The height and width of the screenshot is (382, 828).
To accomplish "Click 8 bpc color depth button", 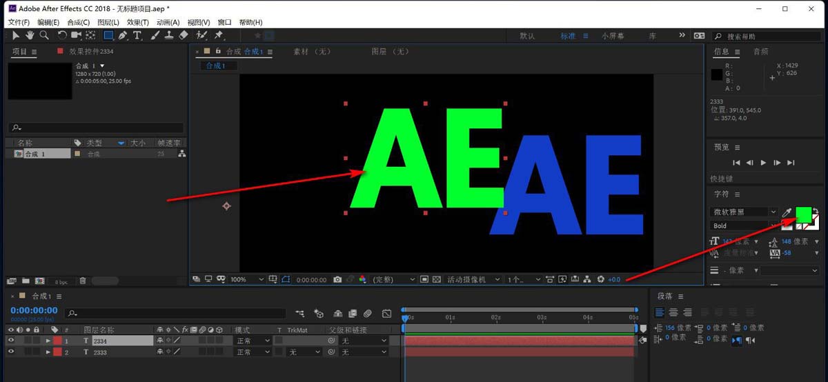I will 61,281.
